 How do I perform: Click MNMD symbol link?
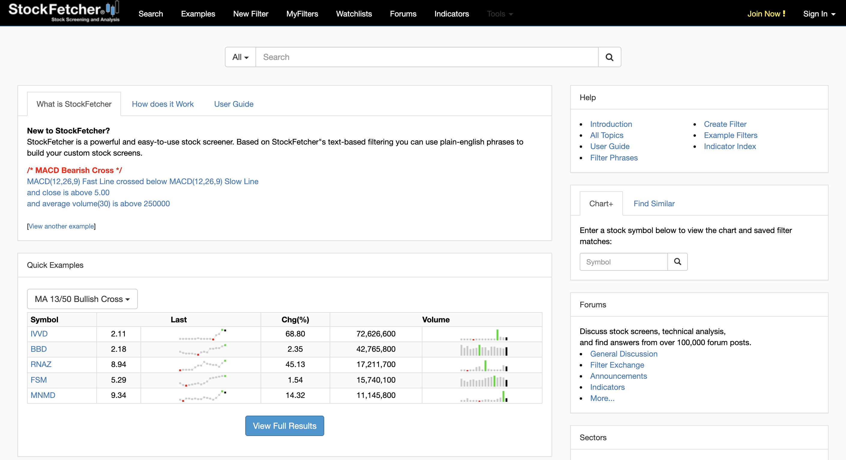tap(43, 395)
